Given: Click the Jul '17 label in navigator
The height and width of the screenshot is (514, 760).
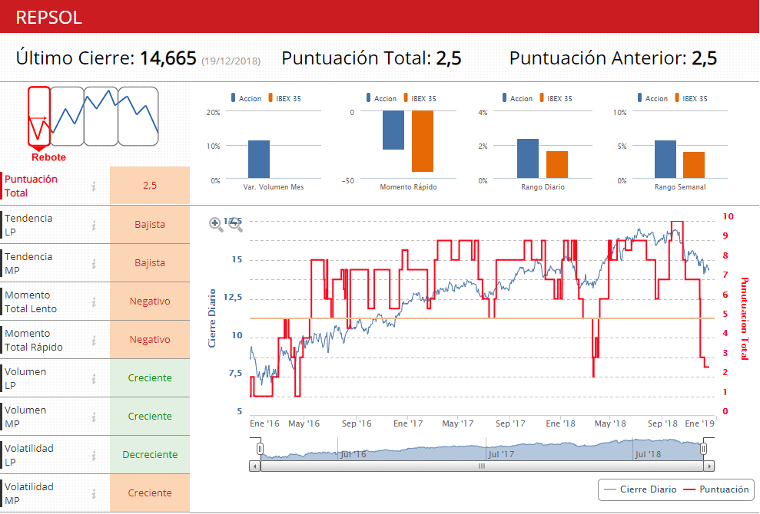Looking at the screenshot, I should point(501,454).
